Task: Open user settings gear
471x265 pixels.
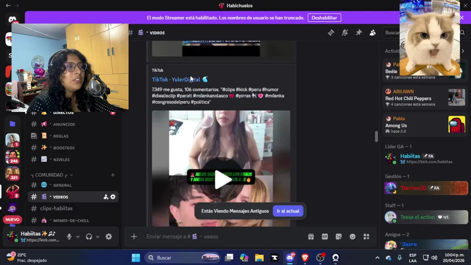Action: click(109, 237)
